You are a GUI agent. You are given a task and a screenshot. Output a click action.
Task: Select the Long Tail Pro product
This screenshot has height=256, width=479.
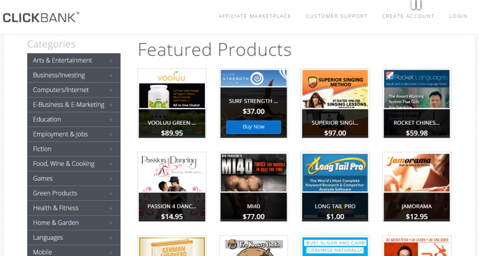335,187
